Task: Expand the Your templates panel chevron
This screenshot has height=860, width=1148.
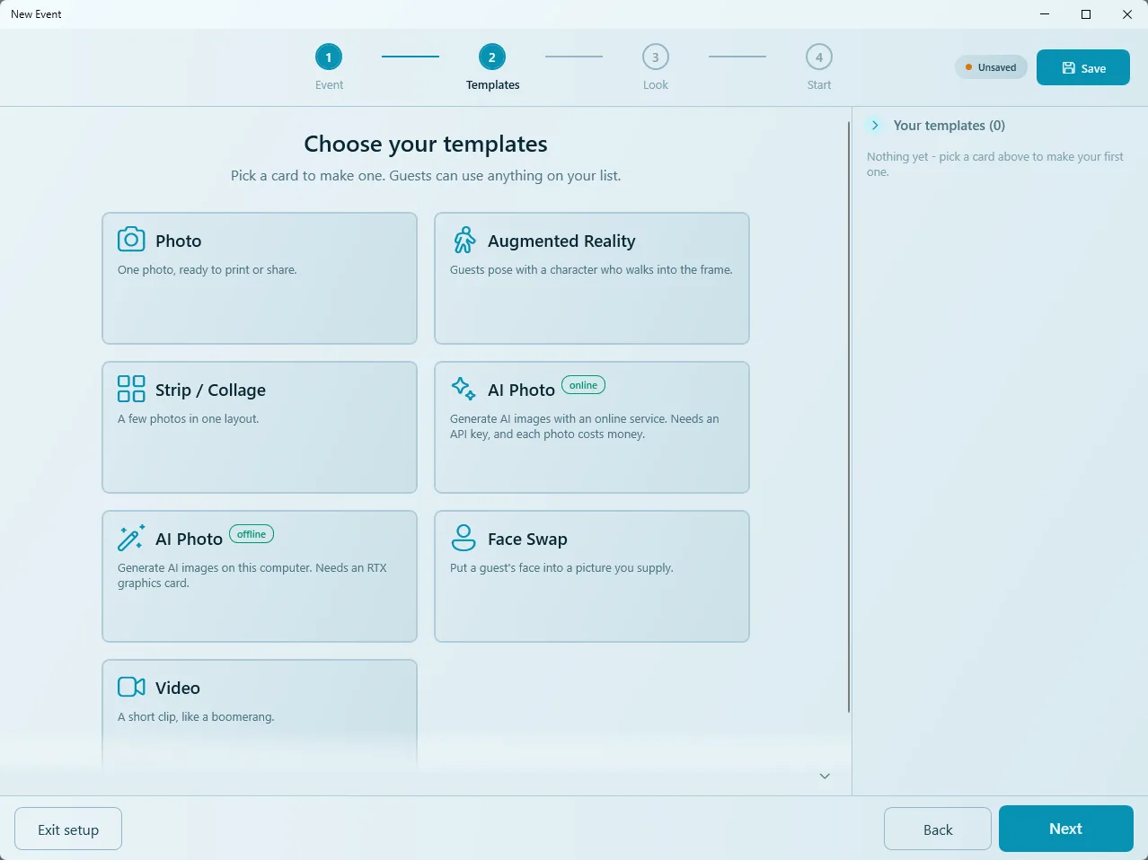Action: pos(875,126)
